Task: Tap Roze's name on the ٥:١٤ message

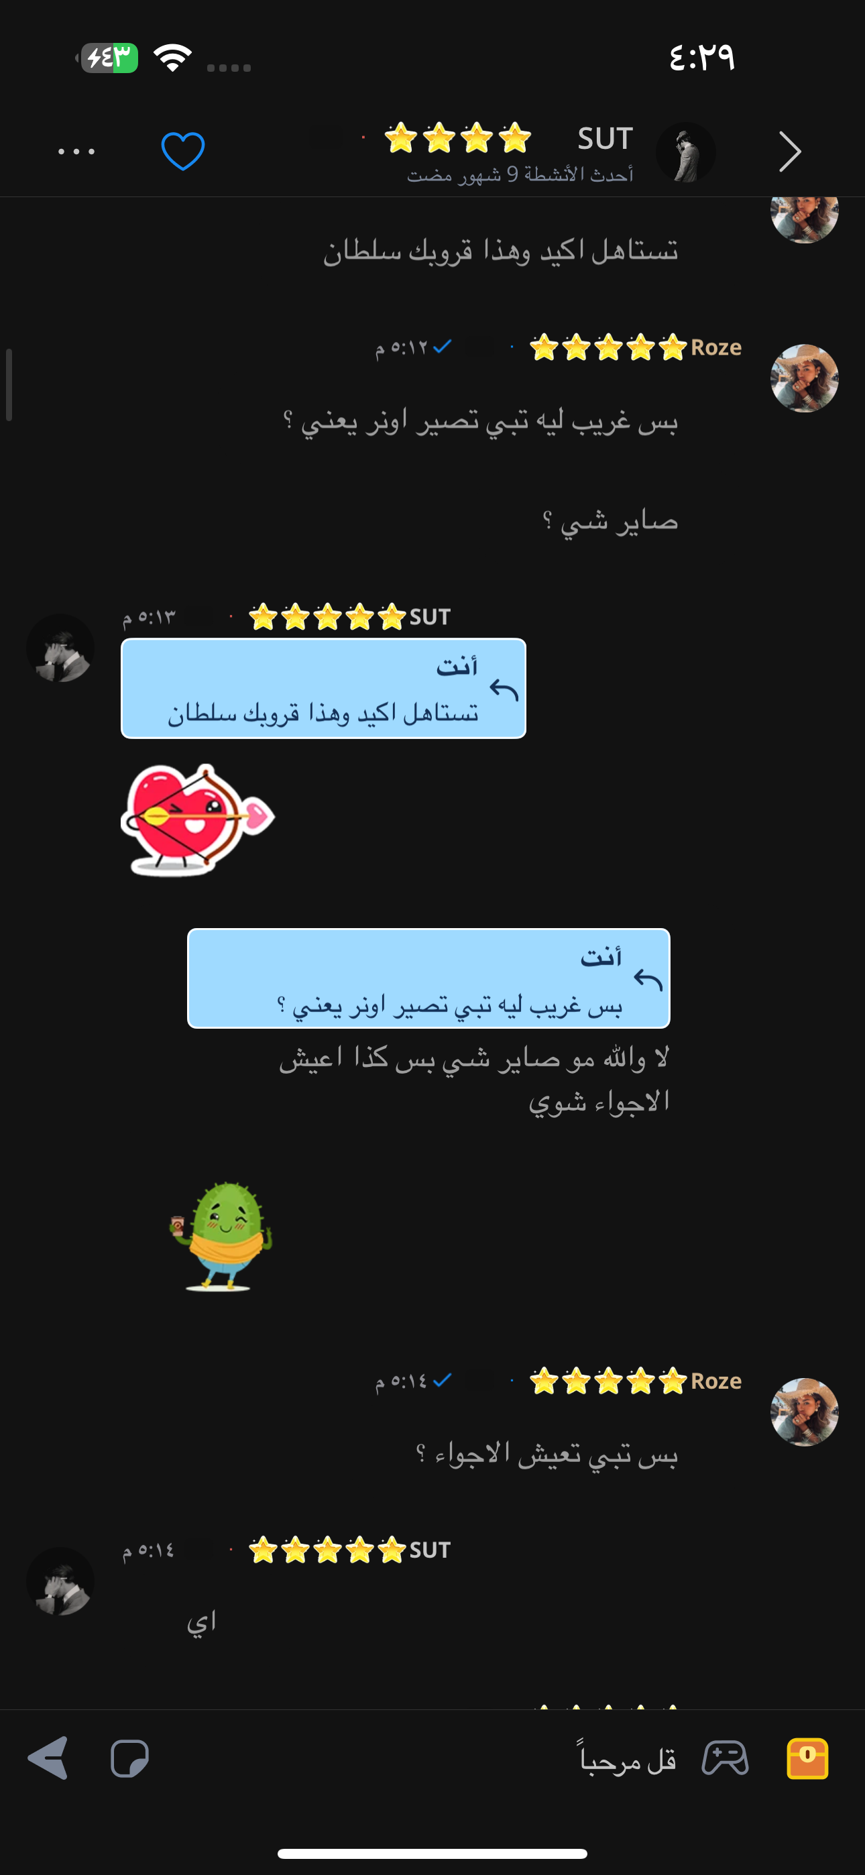Action: pyautogui.click(x=715, y=1381)
